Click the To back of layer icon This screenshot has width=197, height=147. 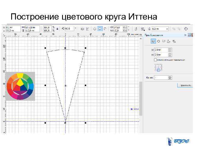[x=179, y=29]
